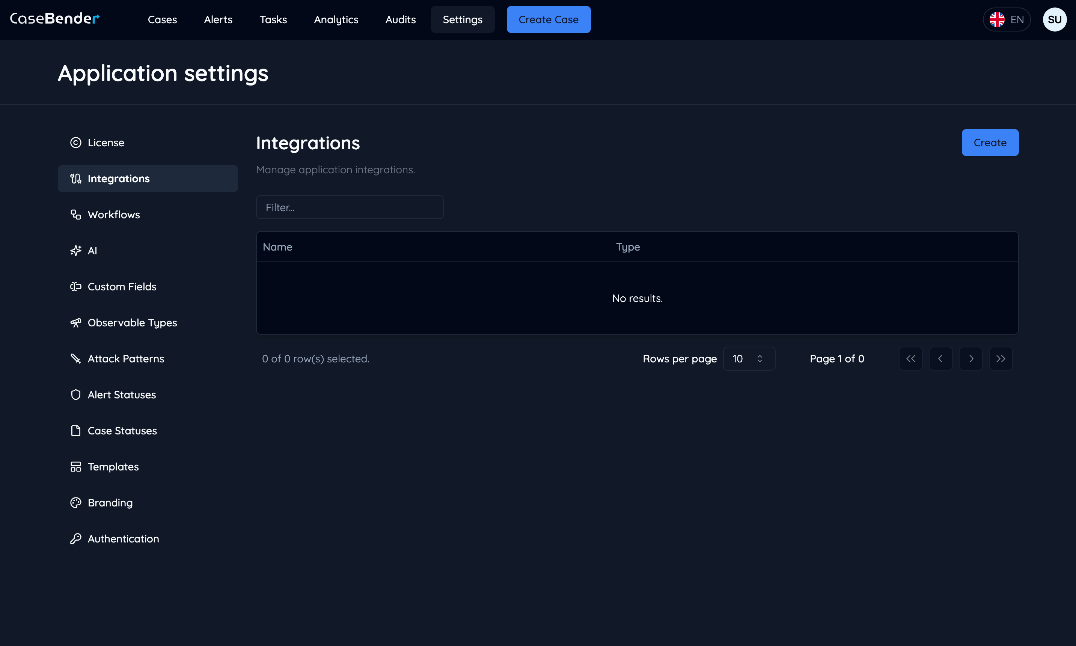Navigate to the Audits page
Screen dimensions: 1076x646
pos(400,20)
